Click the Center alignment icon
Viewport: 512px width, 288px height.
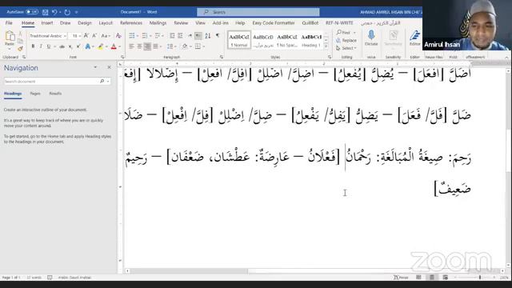pyautogui.click(x=139, y=46)
